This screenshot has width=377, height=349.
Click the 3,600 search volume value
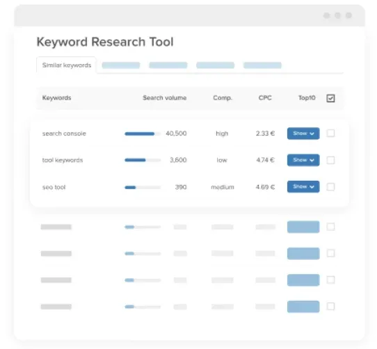click(x=178, y=160)
